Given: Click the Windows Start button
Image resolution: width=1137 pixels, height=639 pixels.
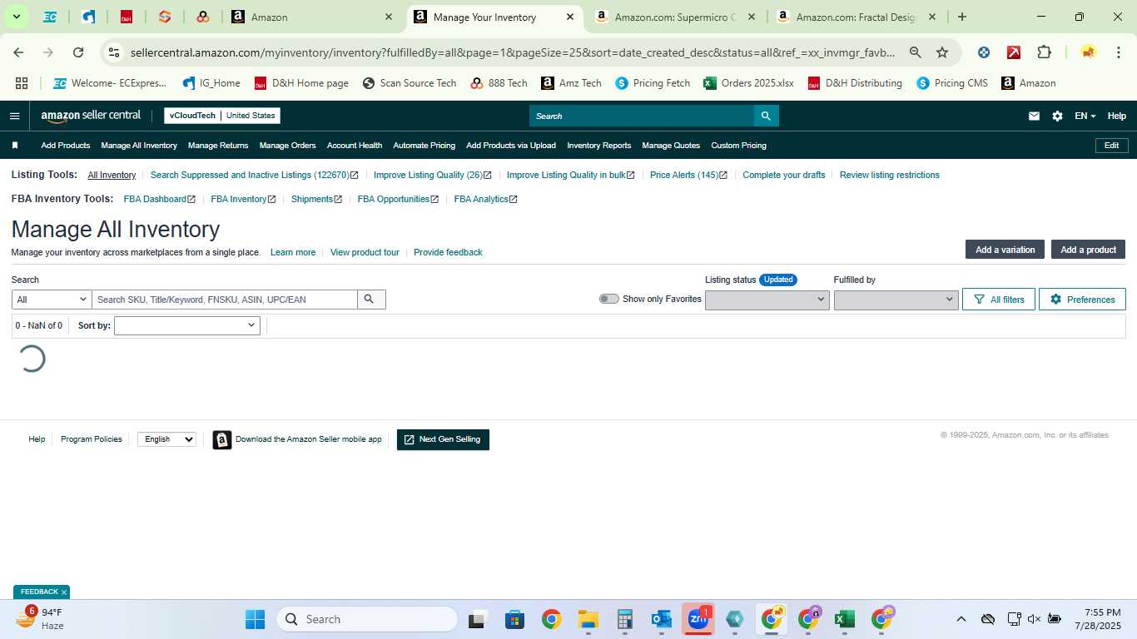Looking at the screenshot, I should coord(255,619).
